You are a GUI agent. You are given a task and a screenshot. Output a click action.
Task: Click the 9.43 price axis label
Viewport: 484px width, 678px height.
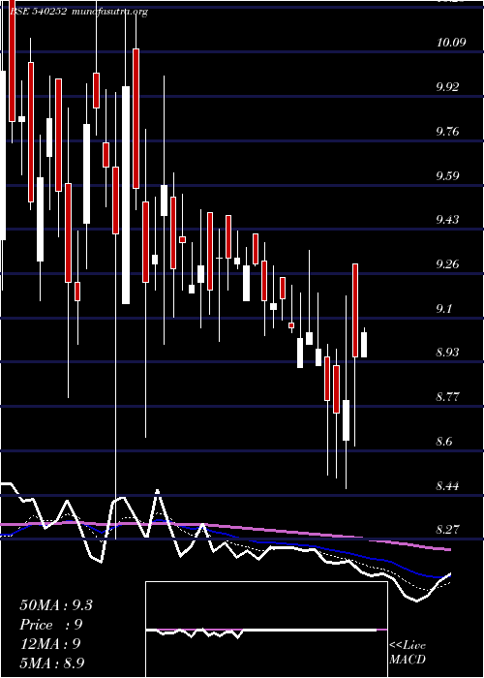coord(447,220)
